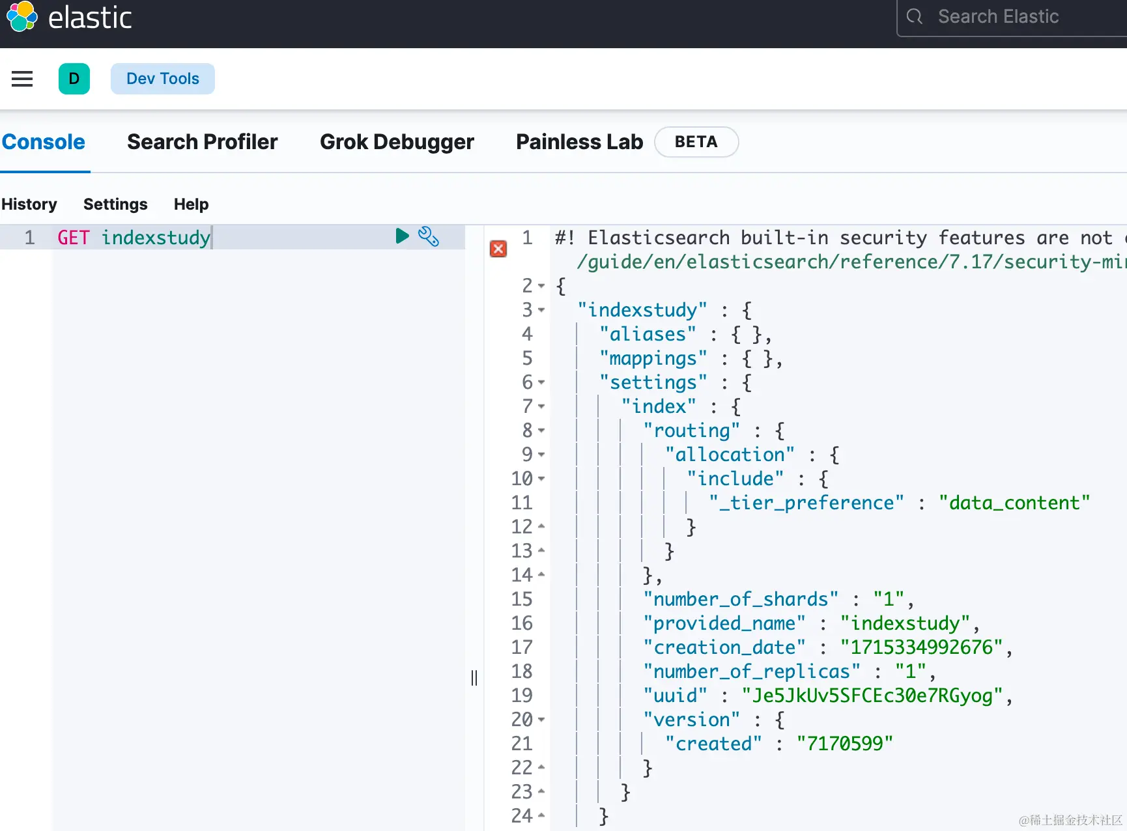1127x831 pixels.
Task: Click the red warning marker on response line 1
Action: (498, 249)
